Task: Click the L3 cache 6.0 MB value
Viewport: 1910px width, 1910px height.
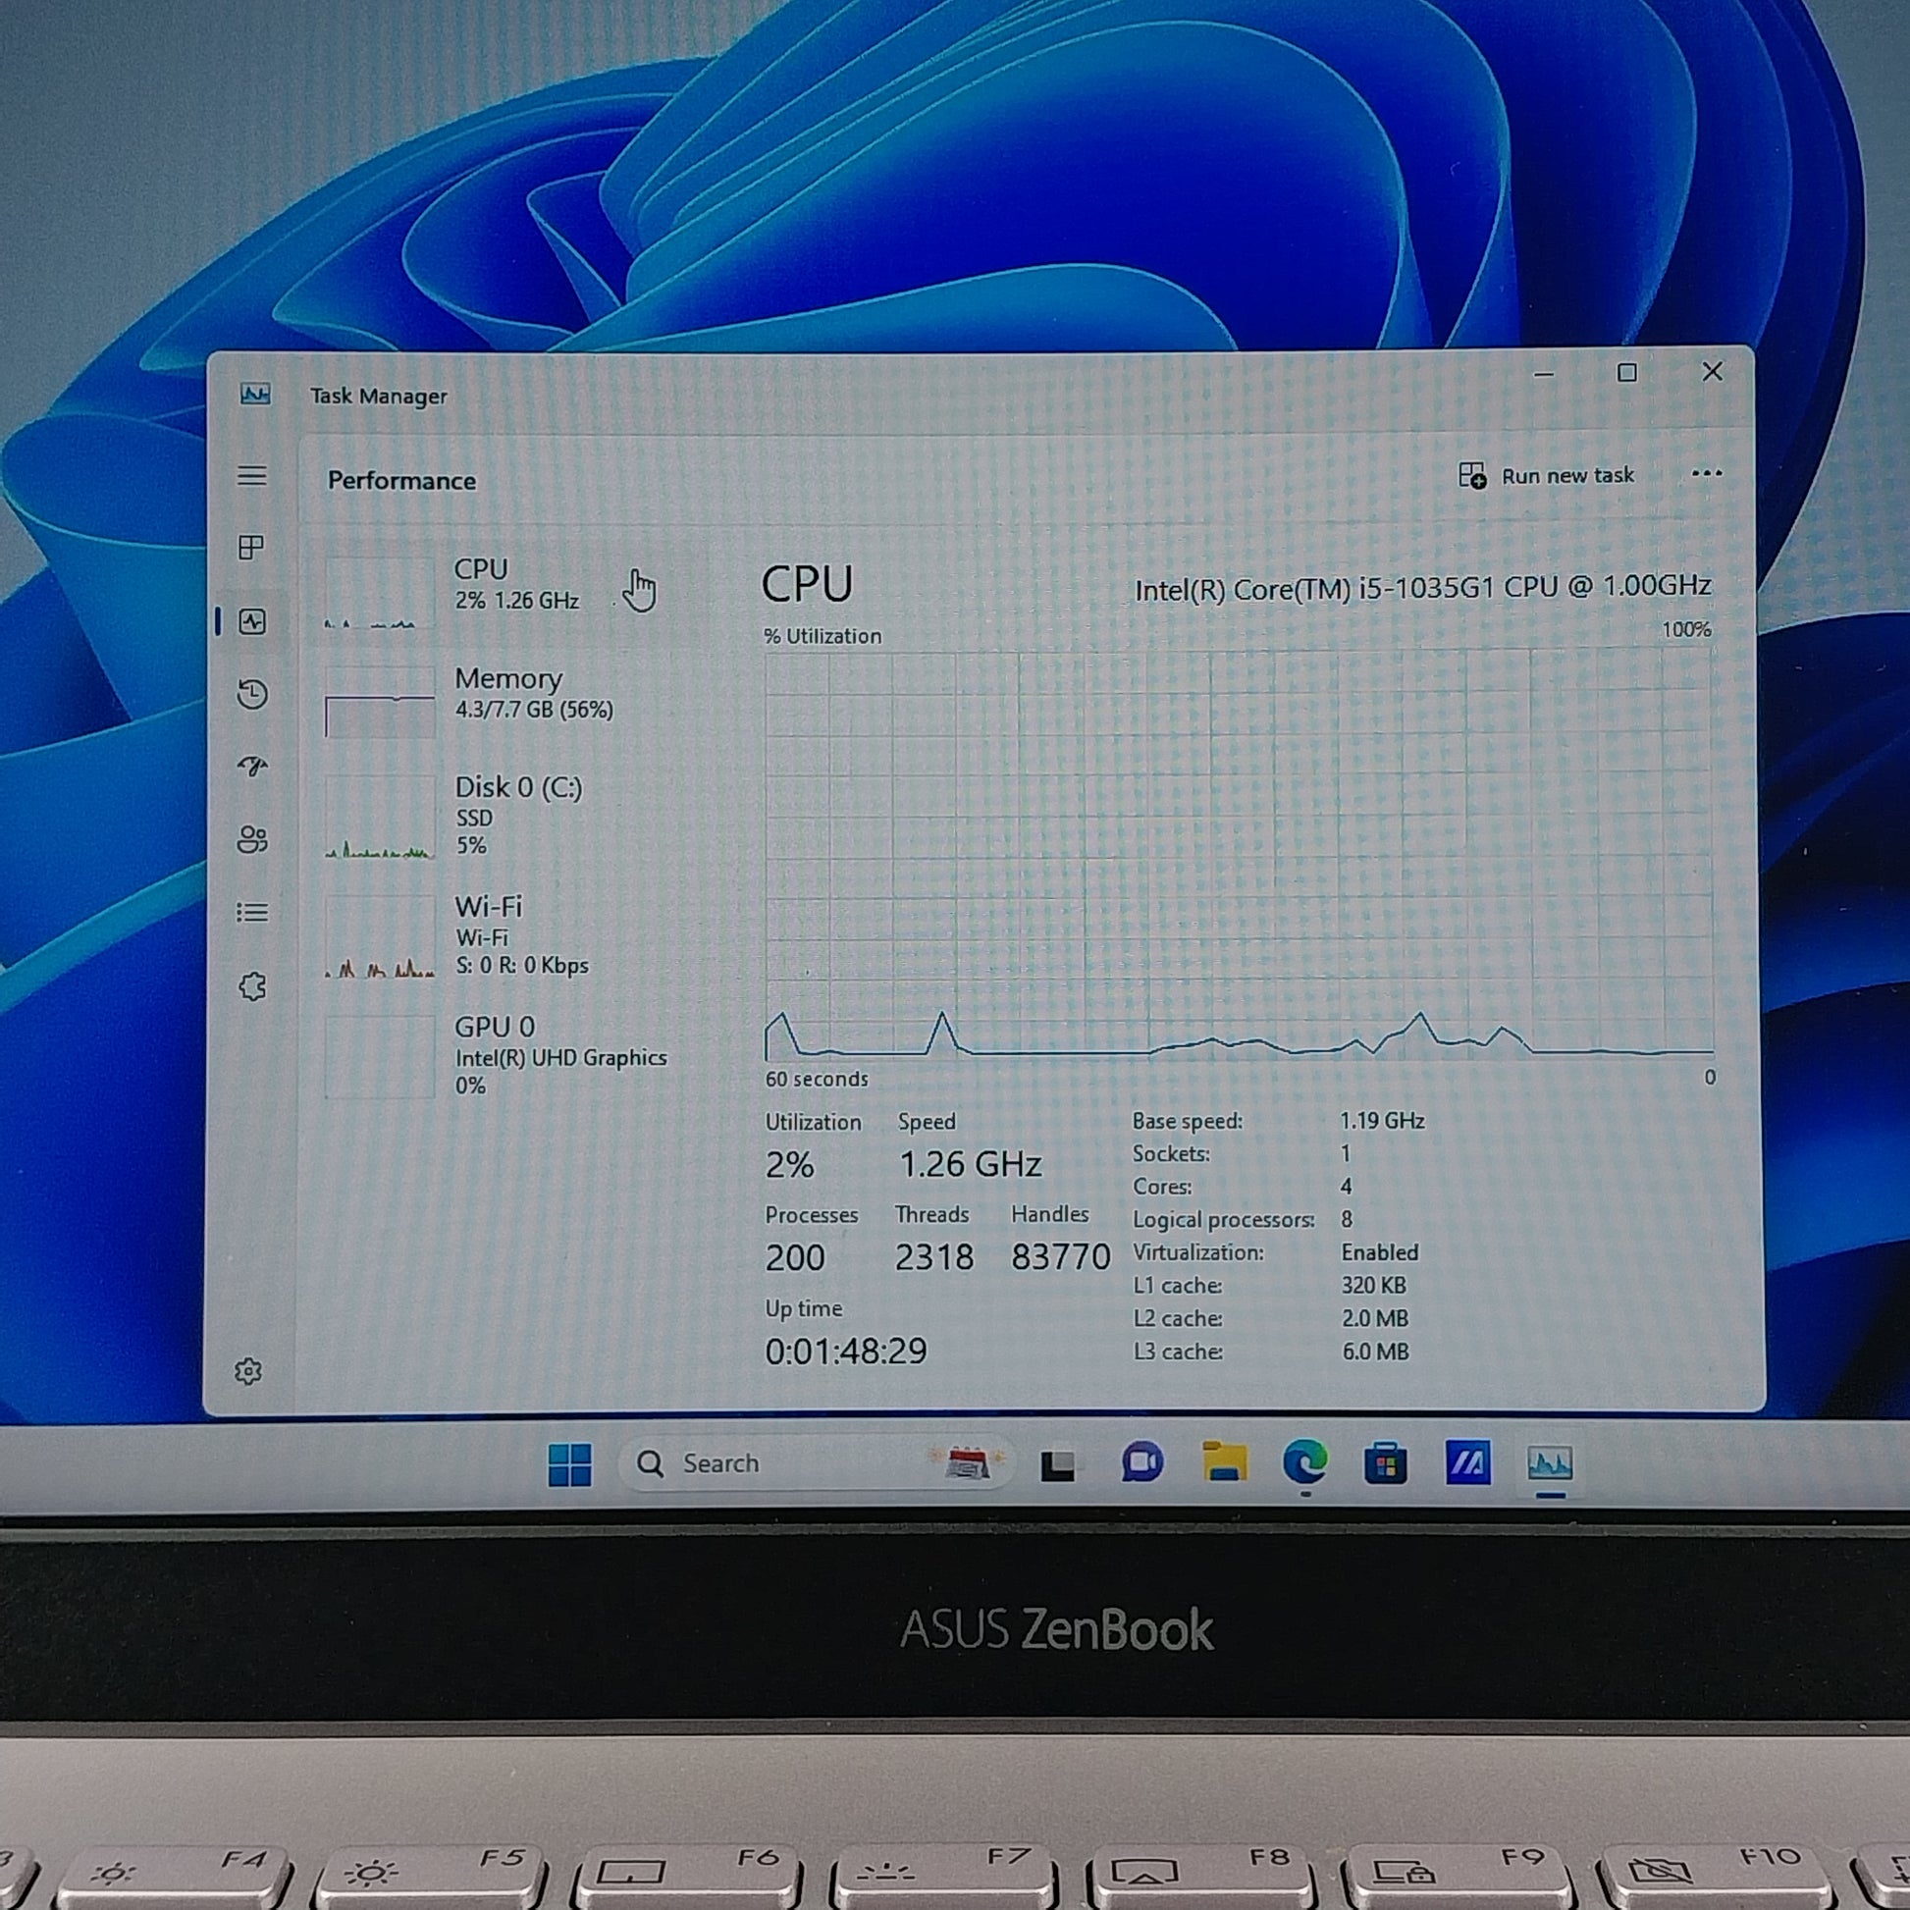Action: pyautogui.click(x=1374, y=1352)
